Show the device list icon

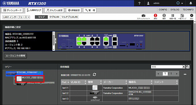pyautogui.click(x=173, y=17)
